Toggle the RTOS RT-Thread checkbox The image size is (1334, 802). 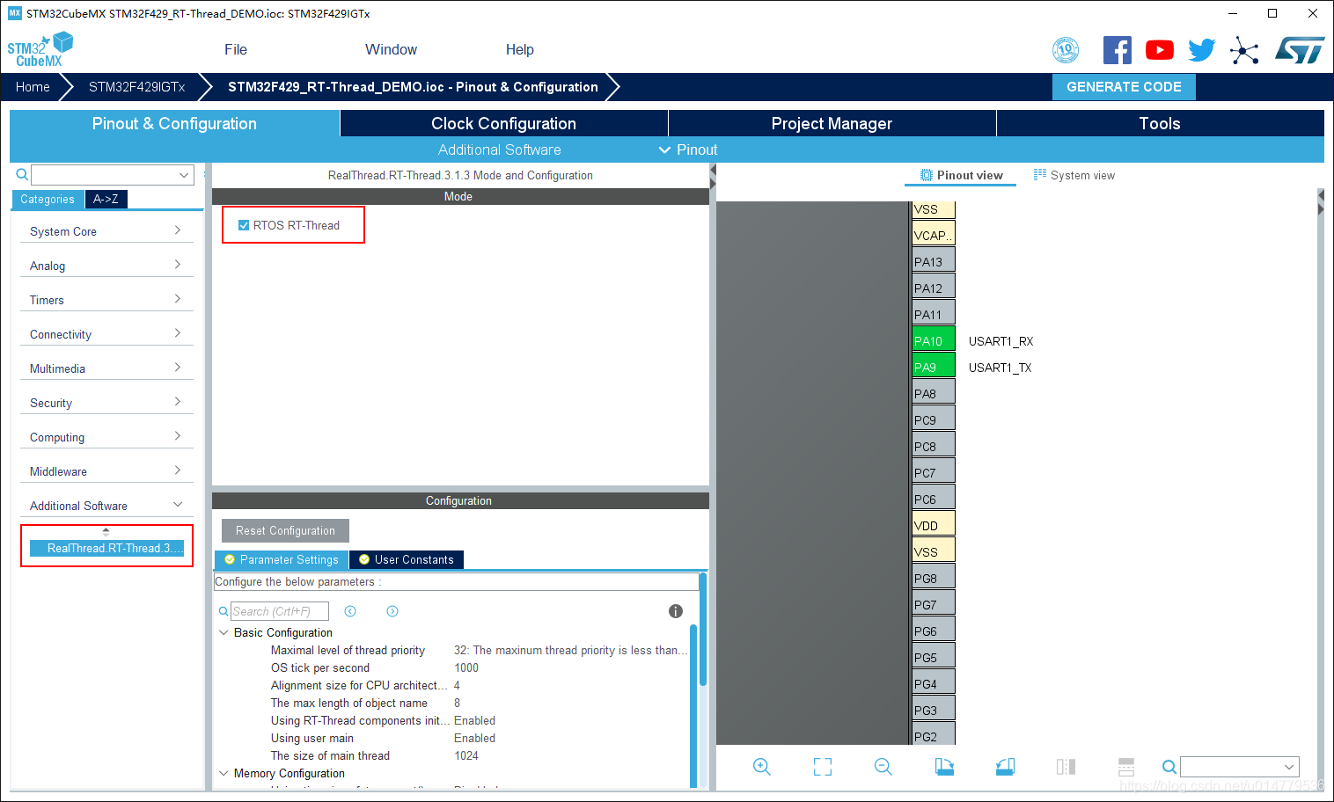click(244, 225)
